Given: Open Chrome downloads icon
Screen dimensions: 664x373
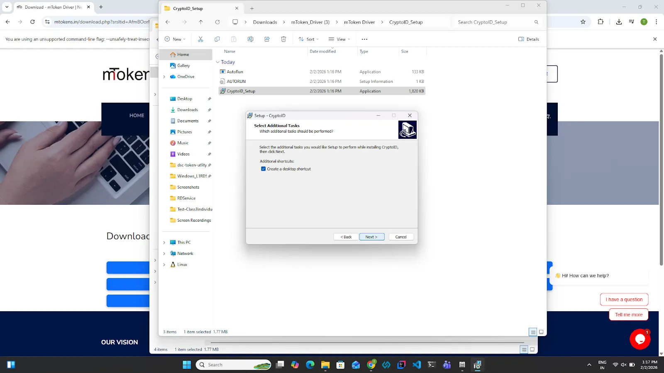Looking at the screenshot, I should 619,22.
